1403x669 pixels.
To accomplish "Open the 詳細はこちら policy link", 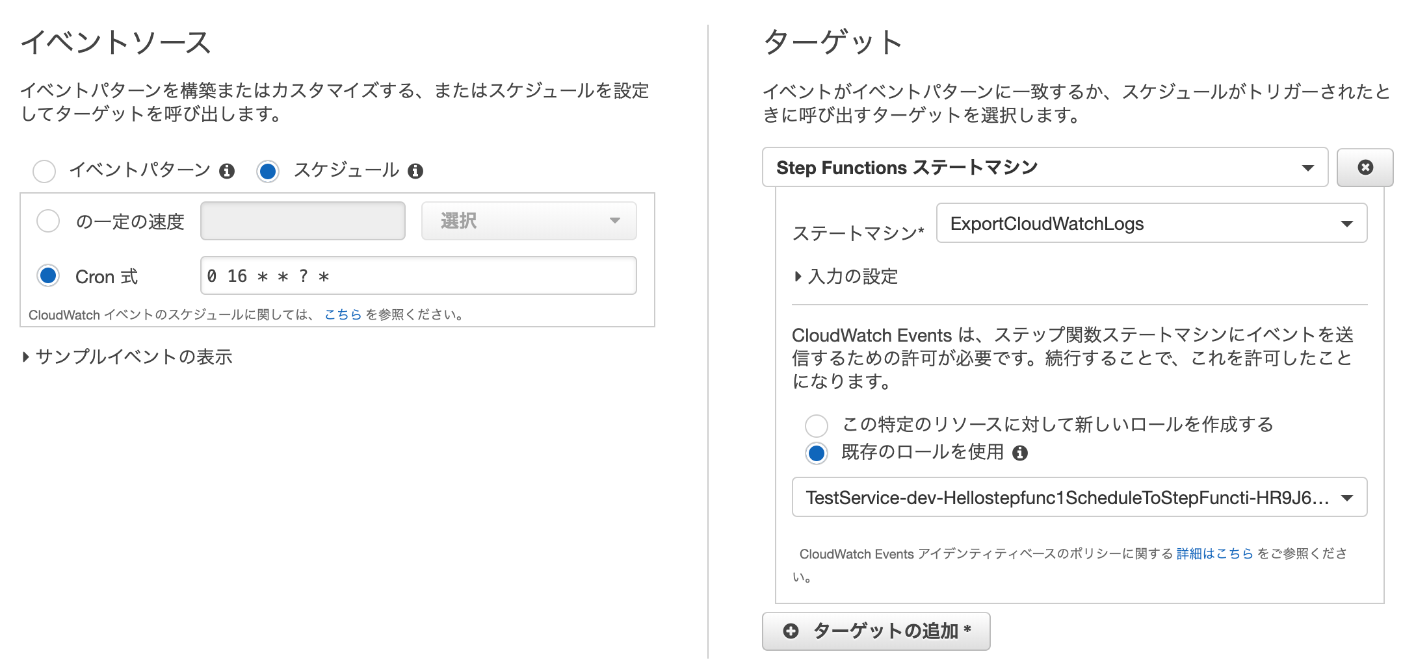I will 1215,553.
